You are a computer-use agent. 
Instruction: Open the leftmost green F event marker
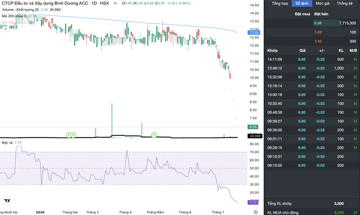[69, 135]
